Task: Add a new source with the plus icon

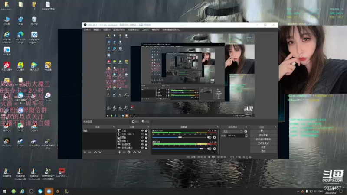Action: 119,152
